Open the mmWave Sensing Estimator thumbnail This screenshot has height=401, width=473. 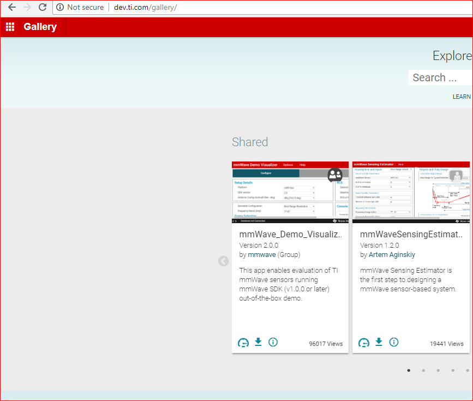[x=411, y=192]
